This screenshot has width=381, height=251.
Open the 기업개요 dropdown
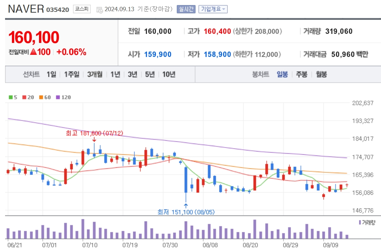pyautogui.click(x=213, y=9)
